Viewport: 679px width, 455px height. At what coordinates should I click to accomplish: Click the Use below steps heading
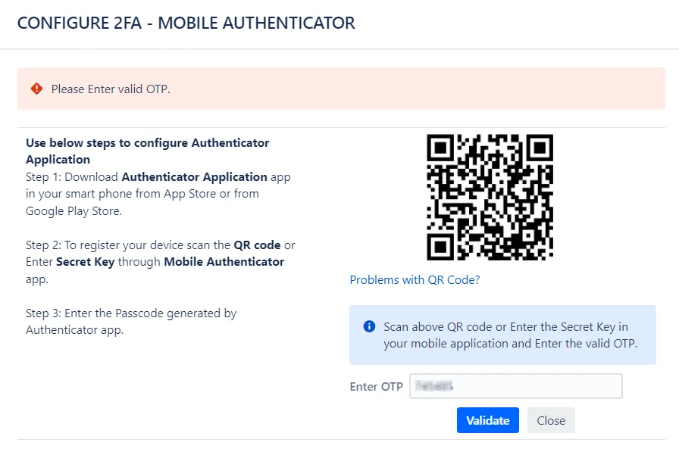[147, 151]
